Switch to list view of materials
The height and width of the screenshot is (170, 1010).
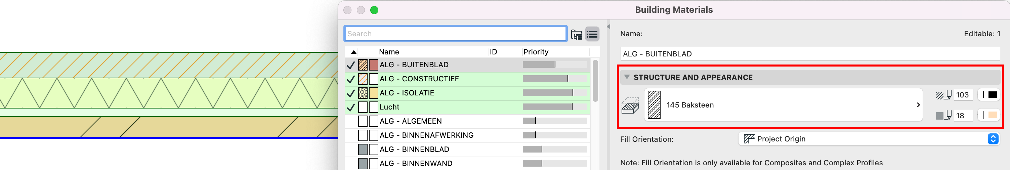click(x=592, y=35)
